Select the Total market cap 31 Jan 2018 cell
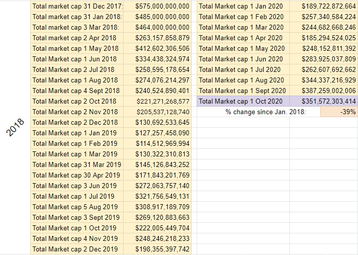Image resolution: width=358 pixels, height=255 pixels. [77, 17]
